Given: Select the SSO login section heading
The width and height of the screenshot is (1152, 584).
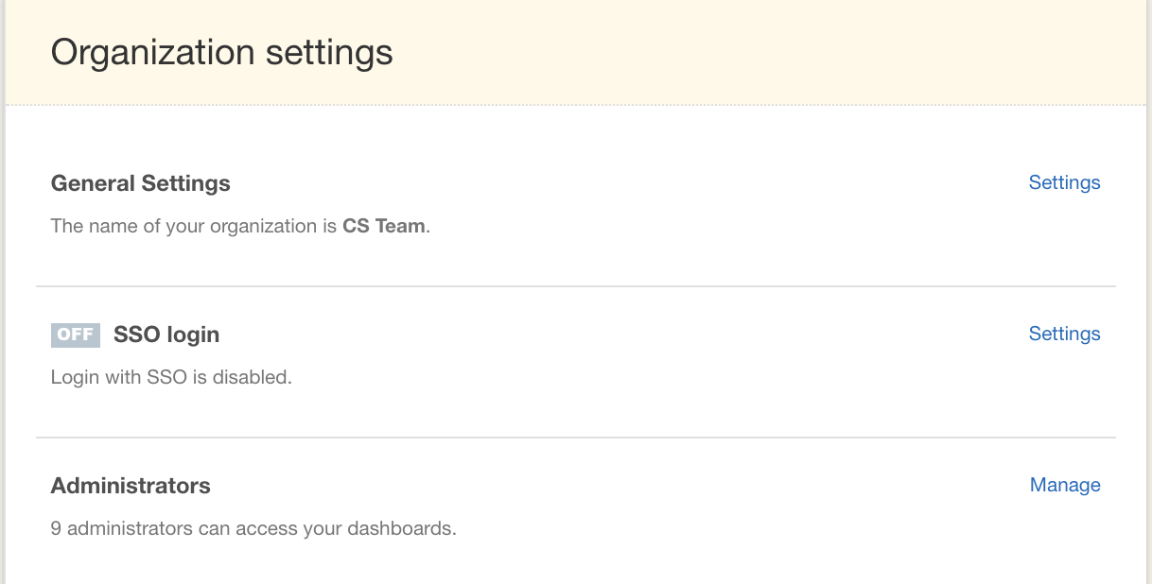Looking at the screenshot, I should 166,335.
